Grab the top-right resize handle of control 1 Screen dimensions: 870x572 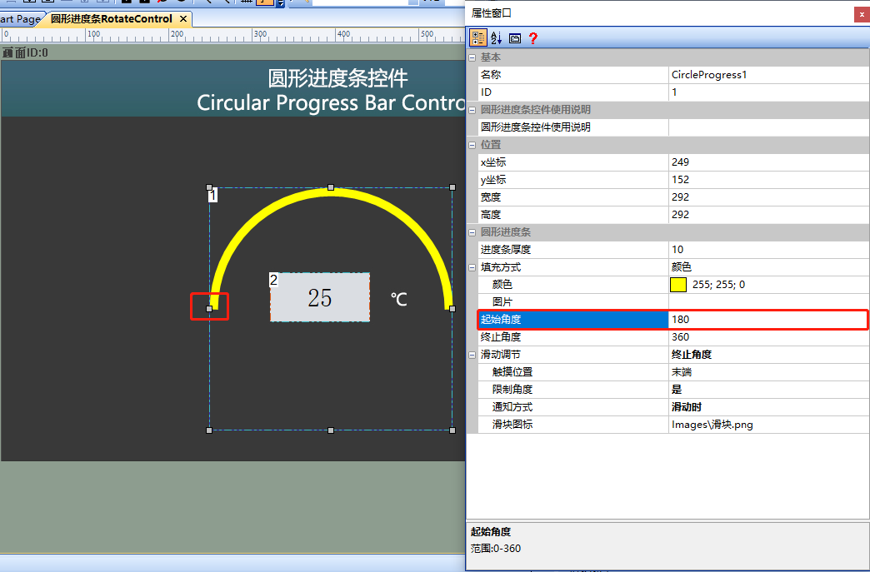[x=452, y=187]
